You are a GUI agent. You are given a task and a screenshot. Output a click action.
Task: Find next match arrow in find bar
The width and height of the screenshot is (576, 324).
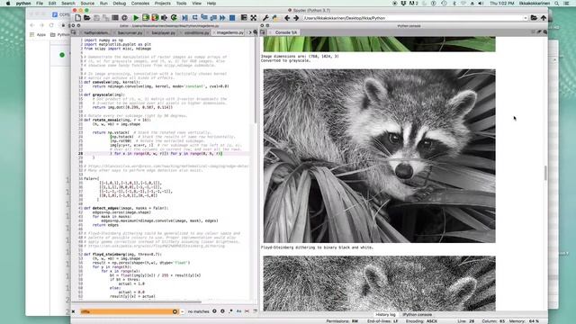[222, 311]
